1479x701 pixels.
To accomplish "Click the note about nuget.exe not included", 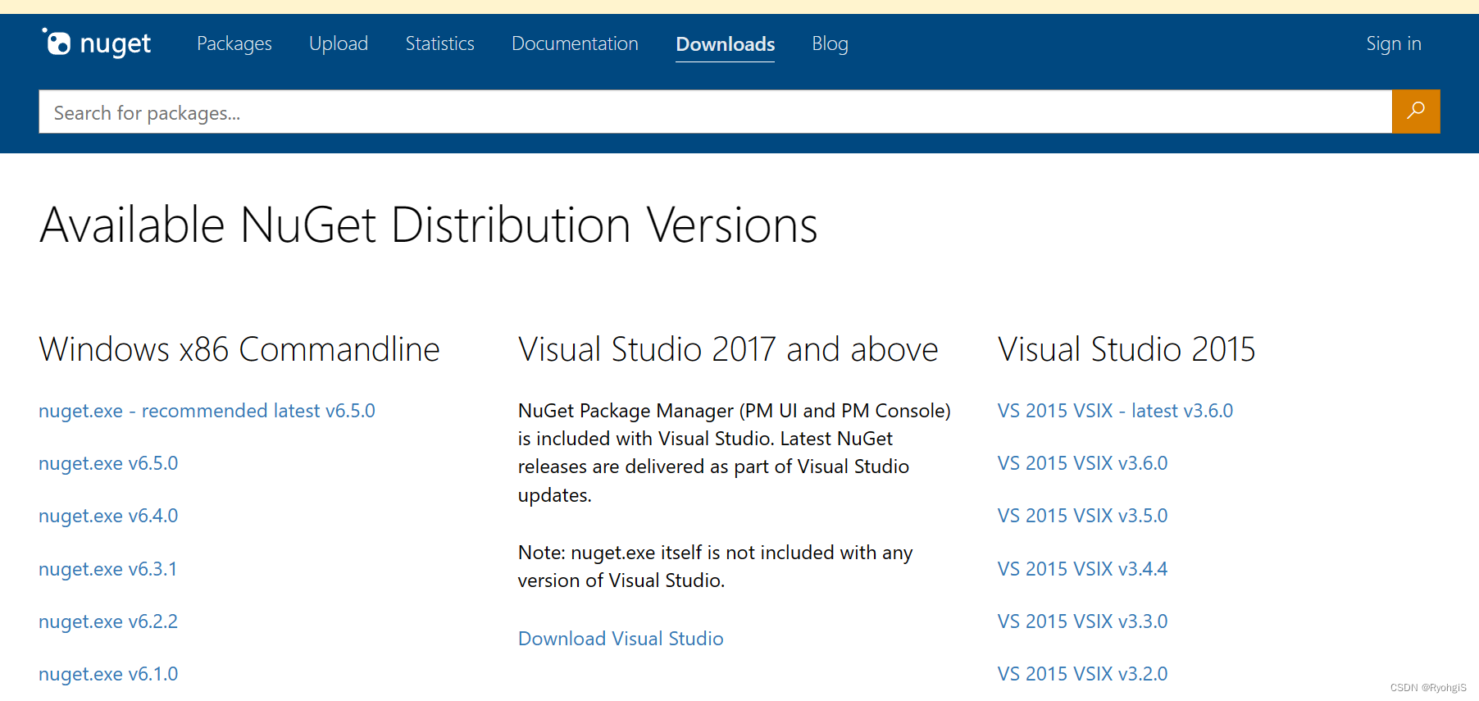I will coord(715,567).
